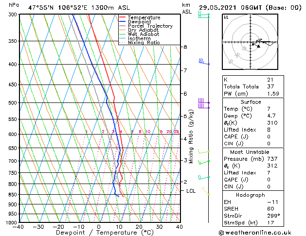
Task: Click the "Most Unstable" section heading
Action: pyautogui.click(x=250, y=152)
